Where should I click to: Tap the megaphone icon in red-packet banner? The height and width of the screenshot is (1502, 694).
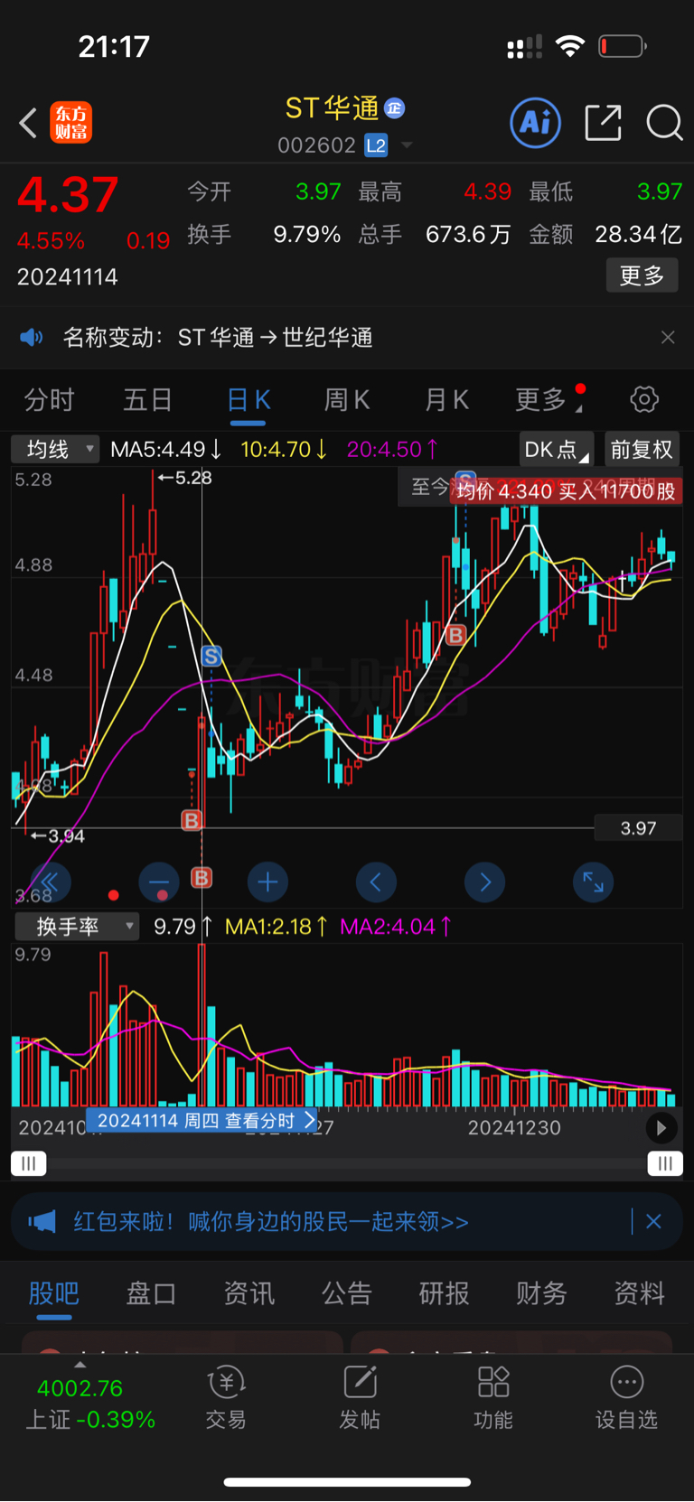[42, 1222]
